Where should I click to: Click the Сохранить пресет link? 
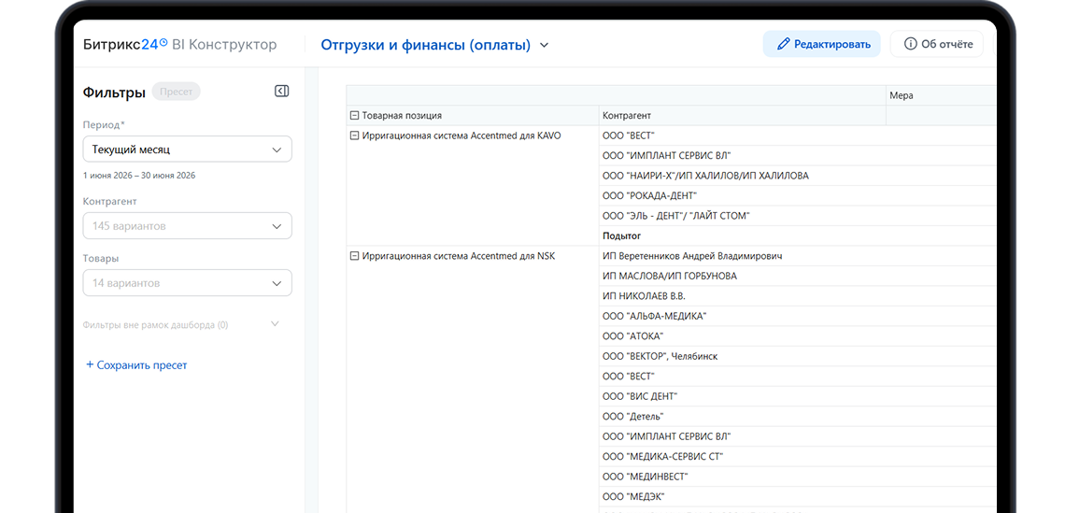coord(136,364)
